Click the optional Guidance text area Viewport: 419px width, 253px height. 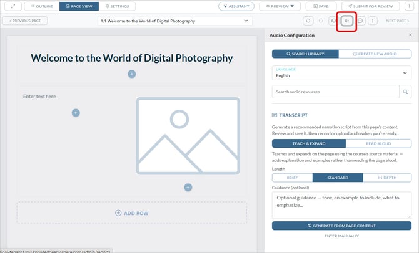pyautogui.click(x=341, y=205)
